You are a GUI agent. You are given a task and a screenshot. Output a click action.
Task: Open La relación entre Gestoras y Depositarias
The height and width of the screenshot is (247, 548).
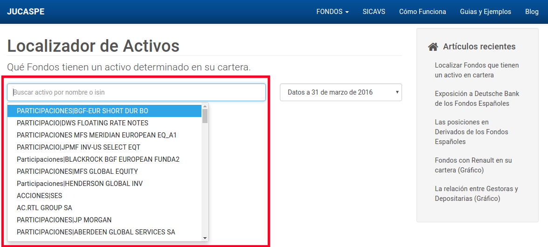coord(476,193)
